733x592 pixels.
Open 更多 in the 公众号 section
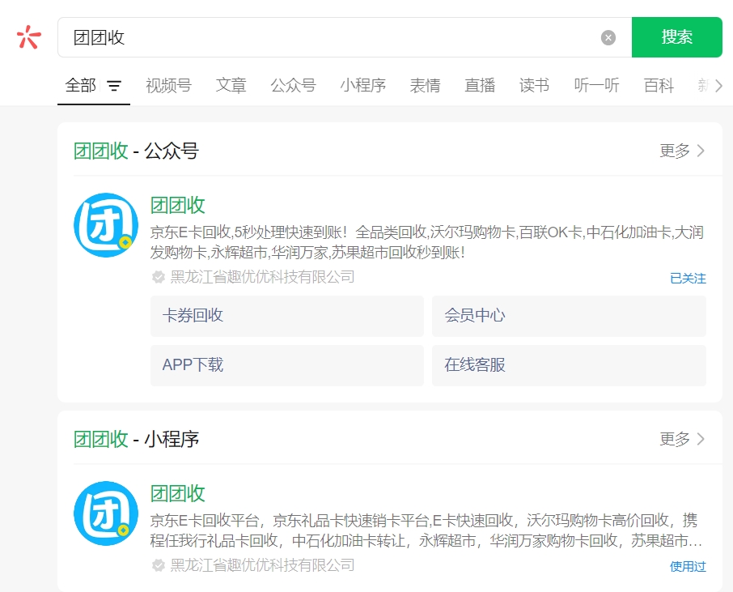click(681, 151)
